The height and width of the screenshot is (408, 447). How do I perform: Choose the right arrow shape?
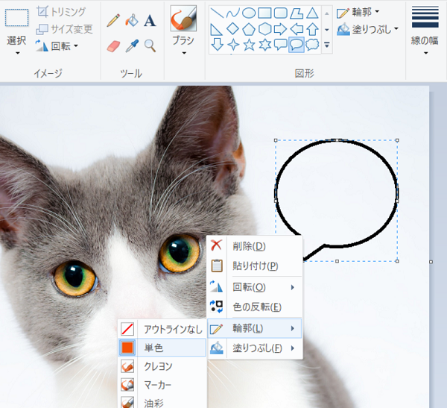[x=281, y=29]
